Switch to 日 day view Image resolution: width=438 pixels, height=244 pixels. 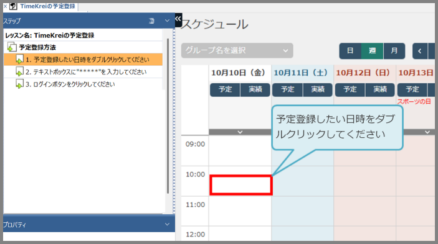pos(350,51)
